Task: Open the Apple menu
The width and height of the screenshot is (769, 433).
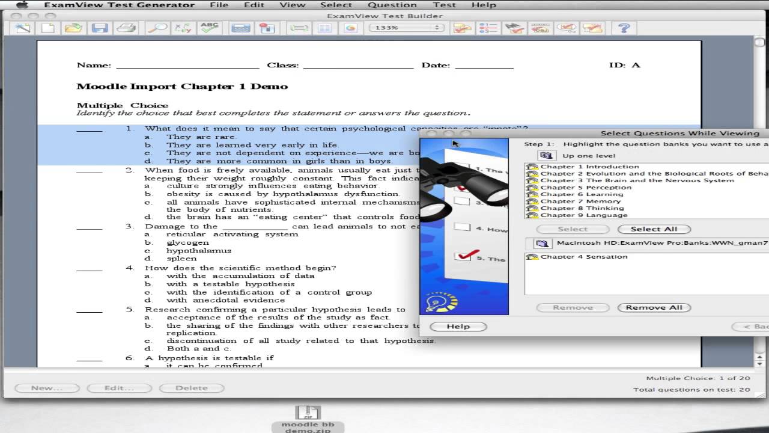Action: click(22, 5)
